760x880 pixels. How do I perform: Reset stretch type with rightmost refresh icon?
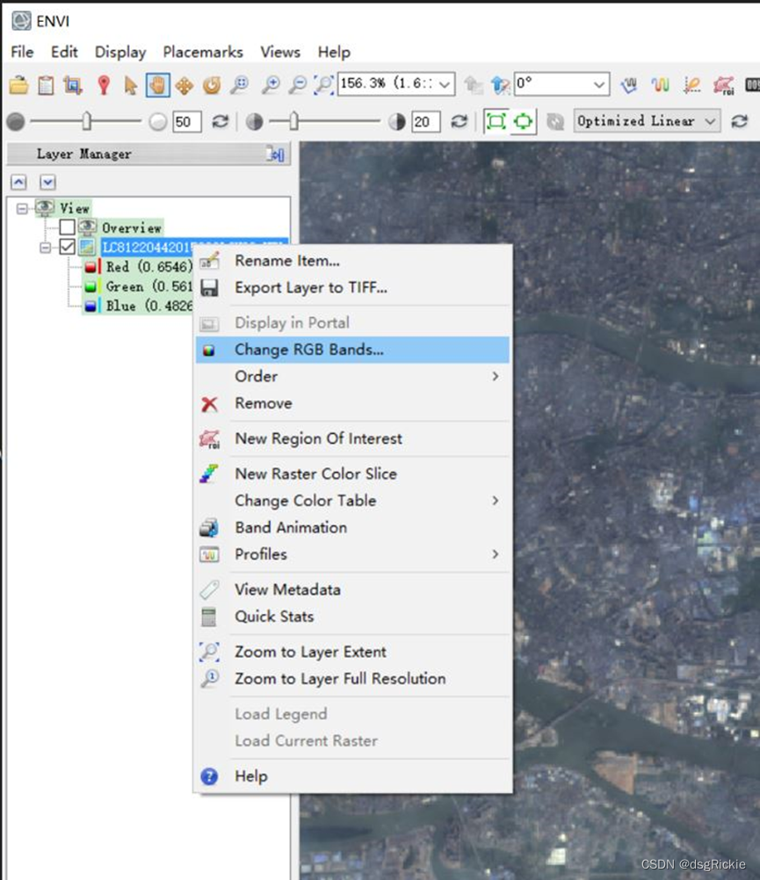tap(739, 121)
